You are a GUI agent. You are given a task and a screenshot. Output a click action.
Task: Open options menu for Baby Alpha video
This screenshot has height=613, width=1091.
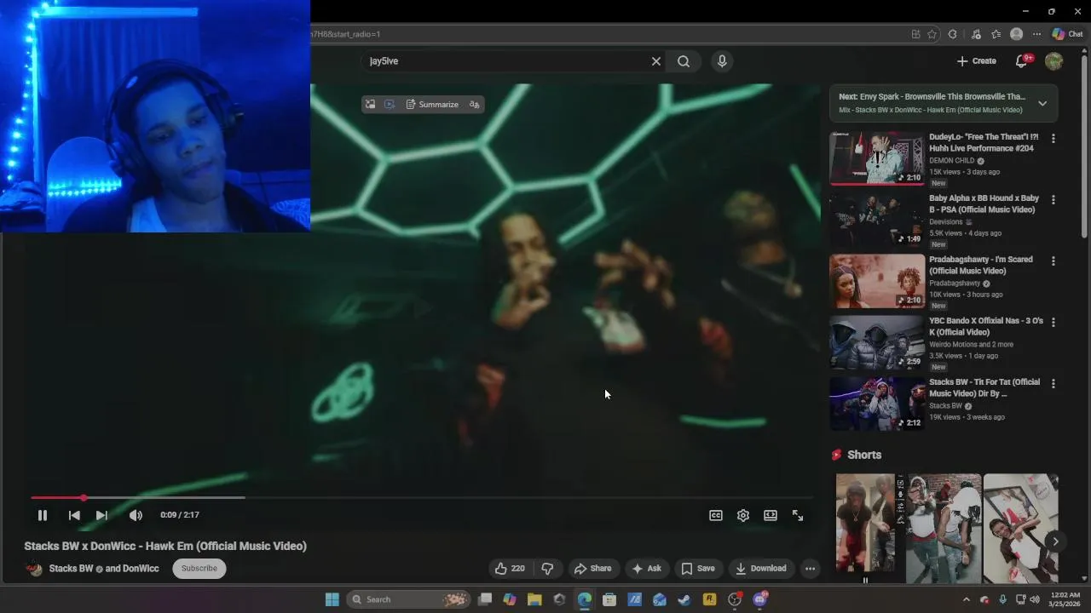pyautogui.click(x=1053, y=199)
